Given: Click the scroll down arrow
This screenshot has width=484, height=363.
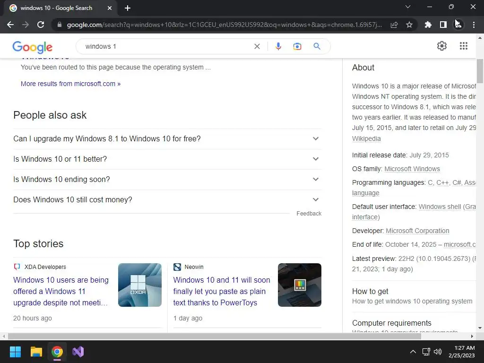Looking at the screenshot, I should click(480, 328).
